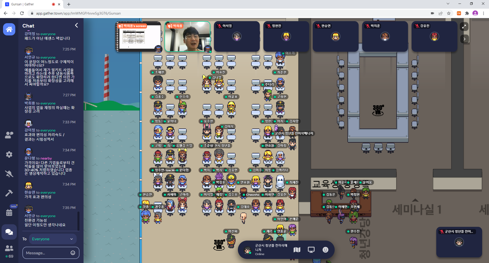
Task: Click 박희용 avatar on 7:27 PM message
Action: point(29,97)
